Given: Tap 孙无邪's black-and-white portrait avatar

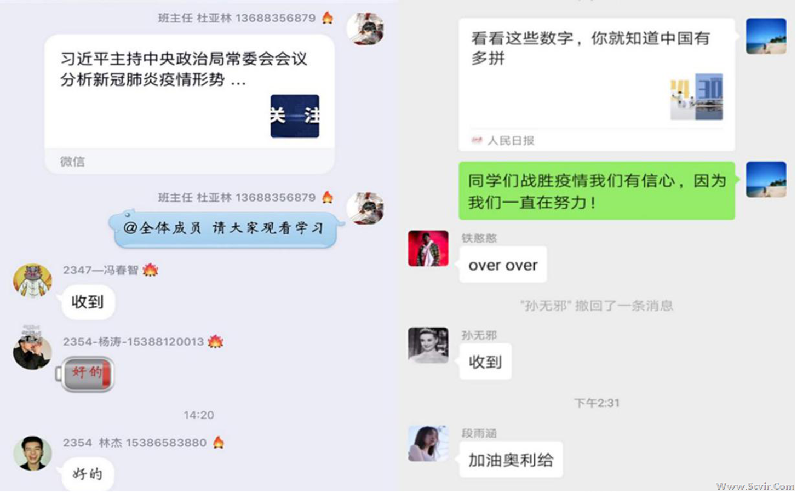Looking at the screenshot, I should (x=428, y=346).
